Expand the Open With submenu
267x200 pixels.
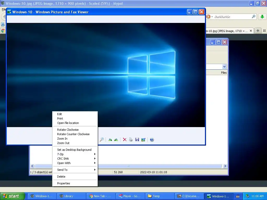(75, 163)
